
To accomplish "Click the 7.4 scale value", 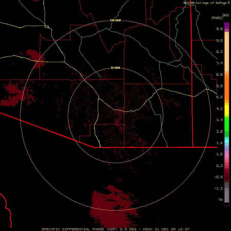I will pyautogui.click(x=219, y=63).
